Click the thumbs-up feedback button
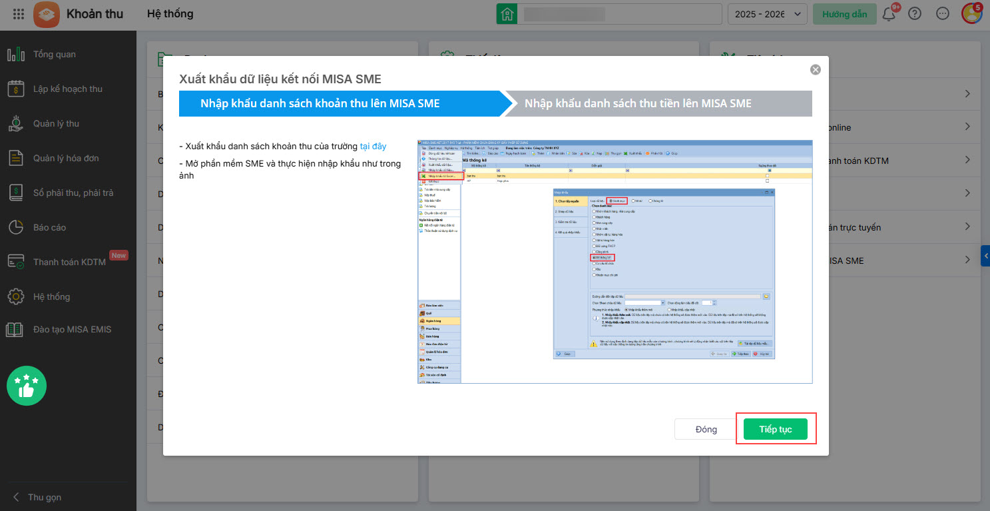The image size is (990, 511). [x=26, y=386]
